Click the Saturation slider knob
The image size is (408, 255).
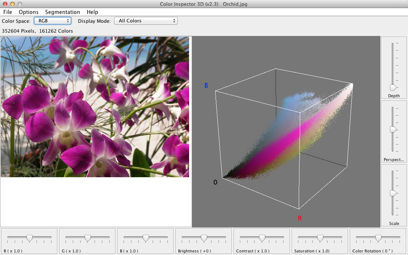point(320,238)
